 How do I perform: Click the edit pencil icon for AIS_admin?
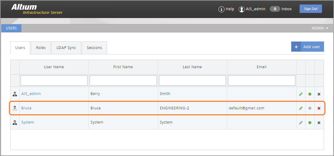(x=301, y=94)
